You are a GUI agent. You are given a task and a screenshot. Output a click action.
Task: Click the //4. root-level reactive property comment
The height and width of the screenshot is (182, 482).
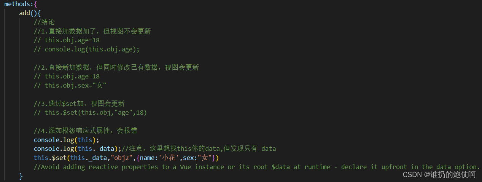[86, 131]
